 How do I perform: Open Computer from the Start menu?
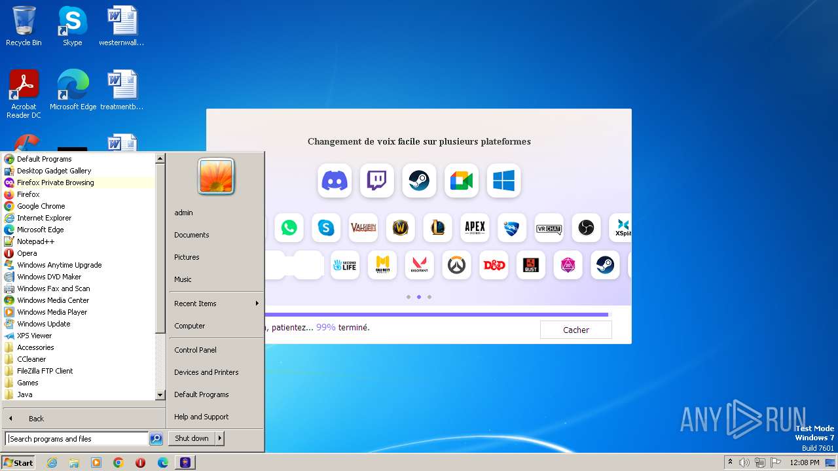tap(215, 326)
